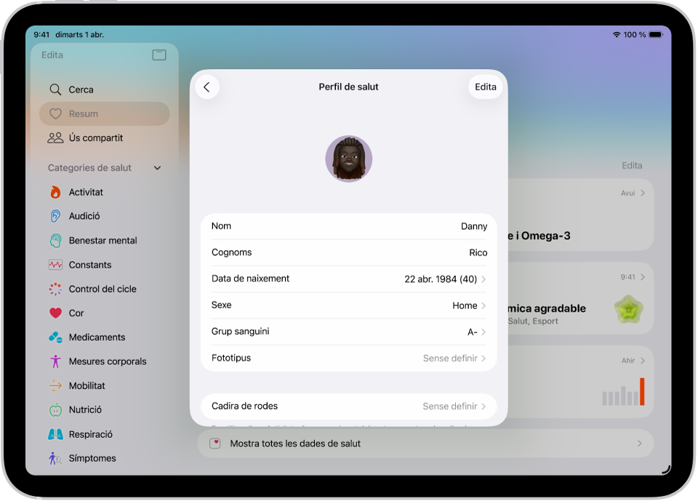
Task: Click the Nutrició apple icon
Action: click(x=55, y=409)
